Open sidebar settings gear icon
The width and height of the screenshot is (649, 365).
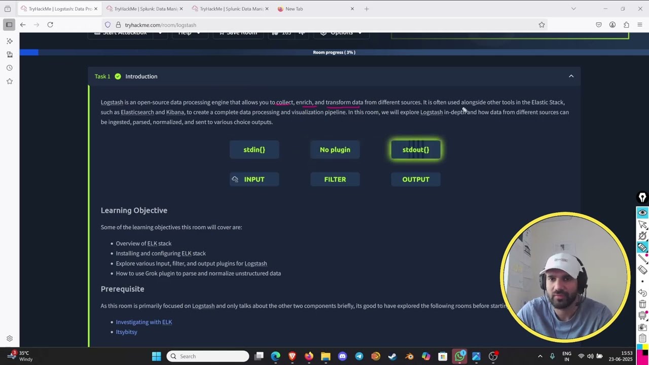click(10, 339)
